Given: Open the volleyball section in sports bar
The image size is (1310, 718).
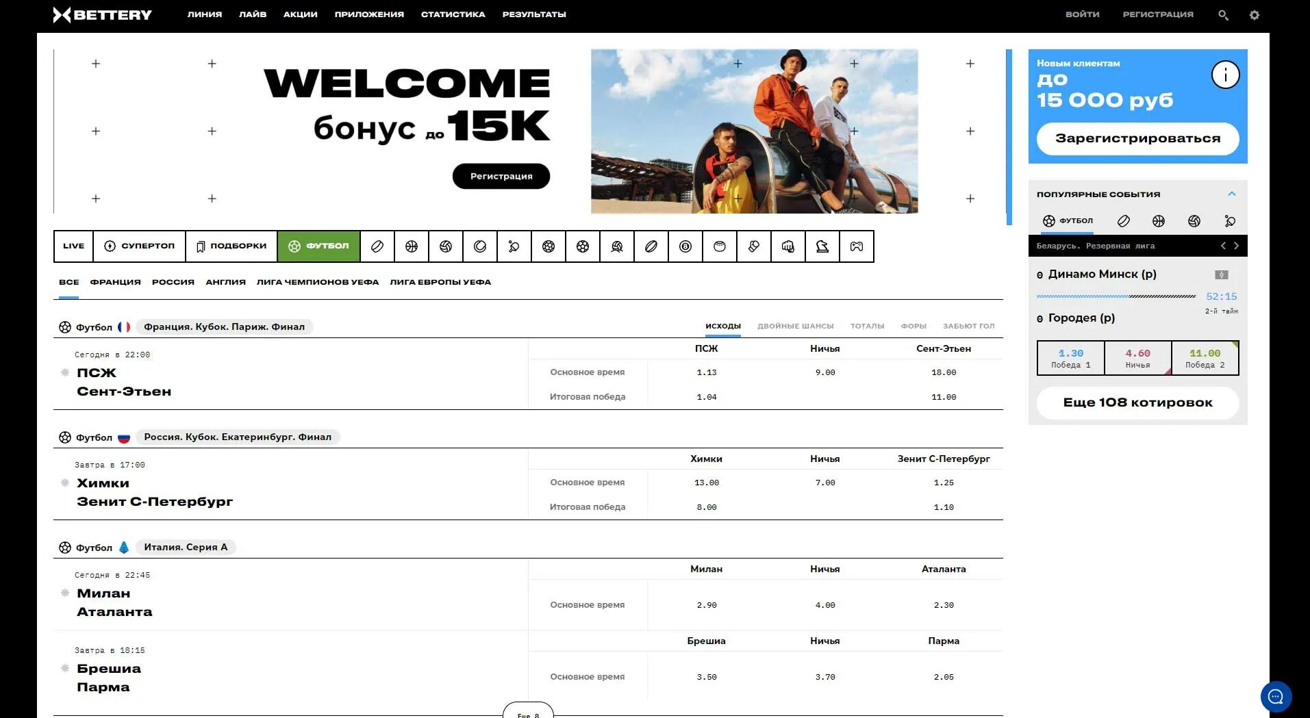Looking at the screenshot, I should tap(446, 246).
